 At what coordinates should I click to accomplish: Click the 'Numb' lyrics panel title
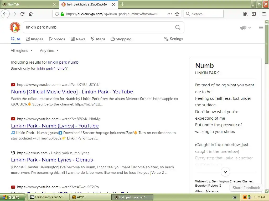coord(204,65)
